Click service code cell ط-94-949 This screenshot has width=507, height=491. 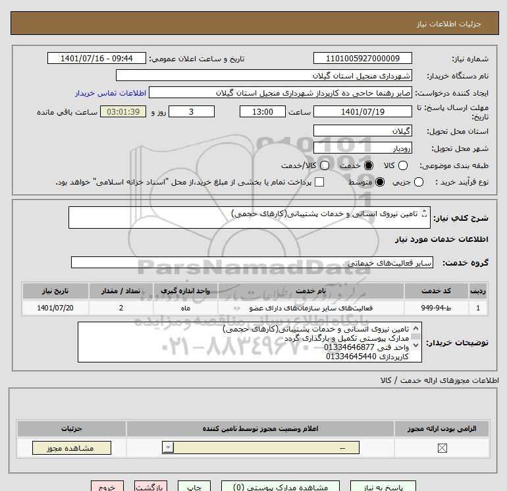(436, 308)
